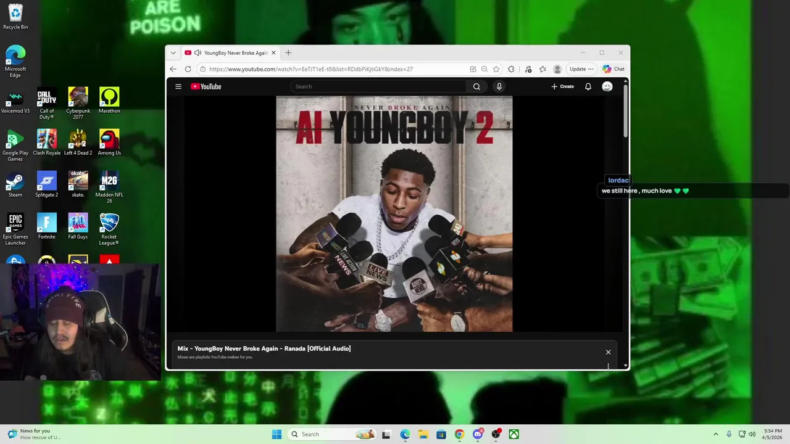This screenshot has height=444, width=790.
Task: Open Google Chrome from the taskbar
Action: (x=459, y=434)
